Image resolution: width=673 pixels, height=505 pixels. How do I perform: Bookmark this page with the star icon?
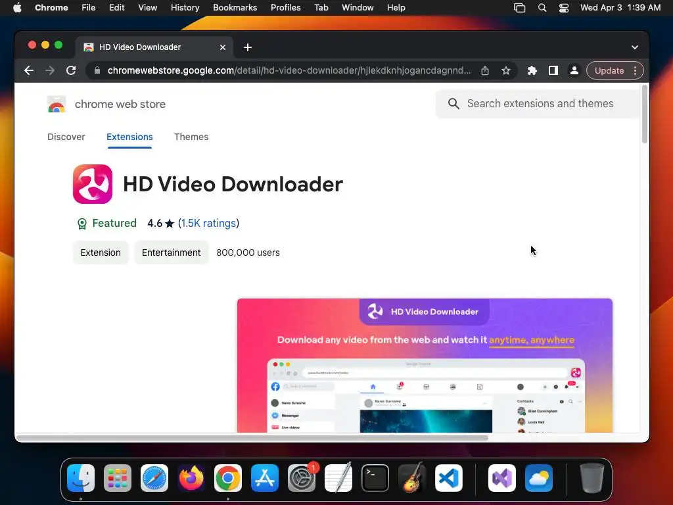[506, 70]
